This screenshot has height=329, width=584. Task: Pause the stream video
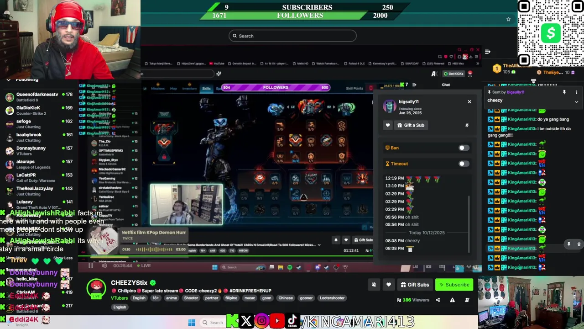tap(91, 265)
